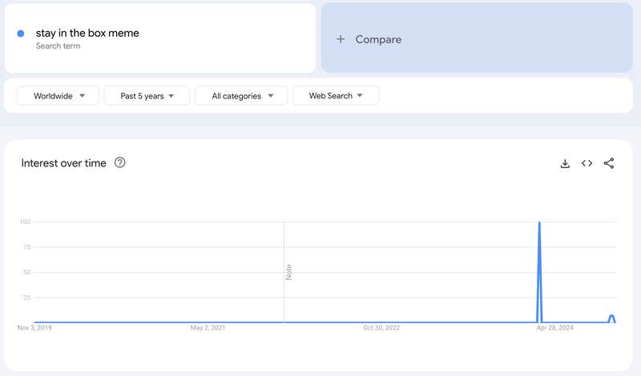Open the embed code icon

point(587,163)
